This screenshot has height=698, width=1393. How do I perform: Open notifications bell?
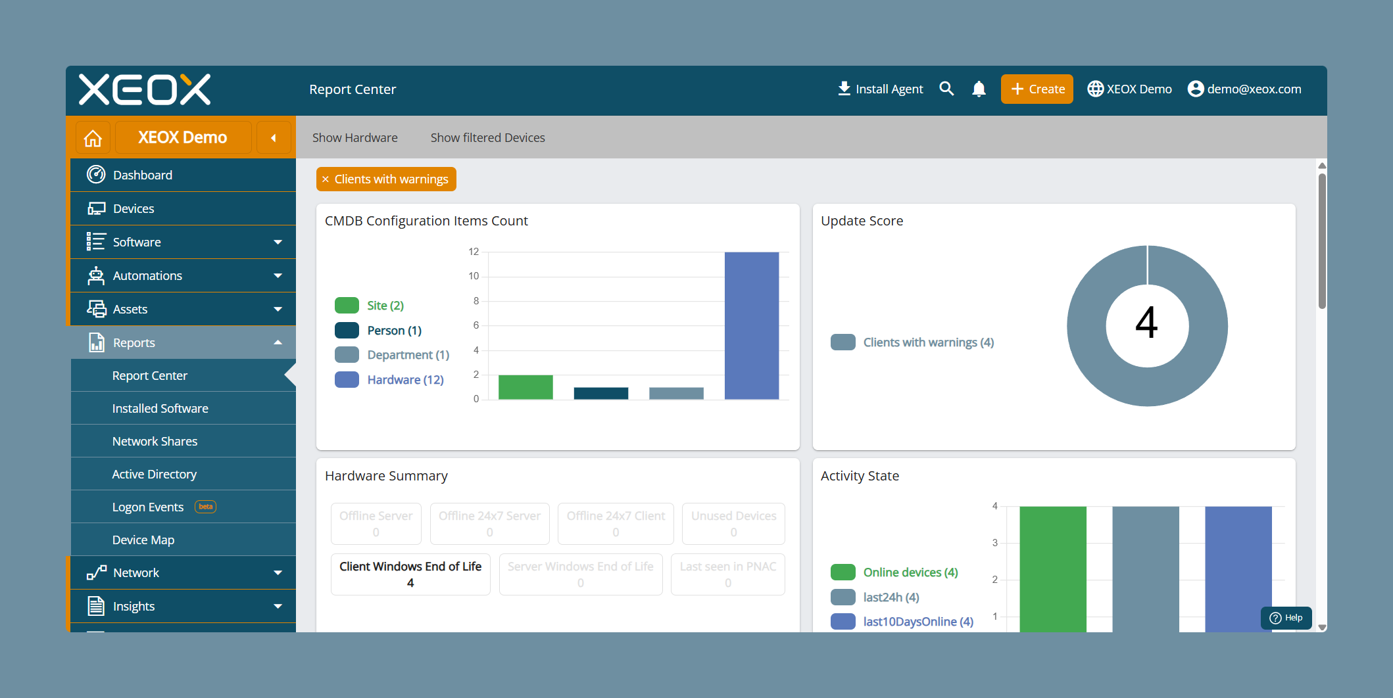pyautogui.click(x=979, y=89)
